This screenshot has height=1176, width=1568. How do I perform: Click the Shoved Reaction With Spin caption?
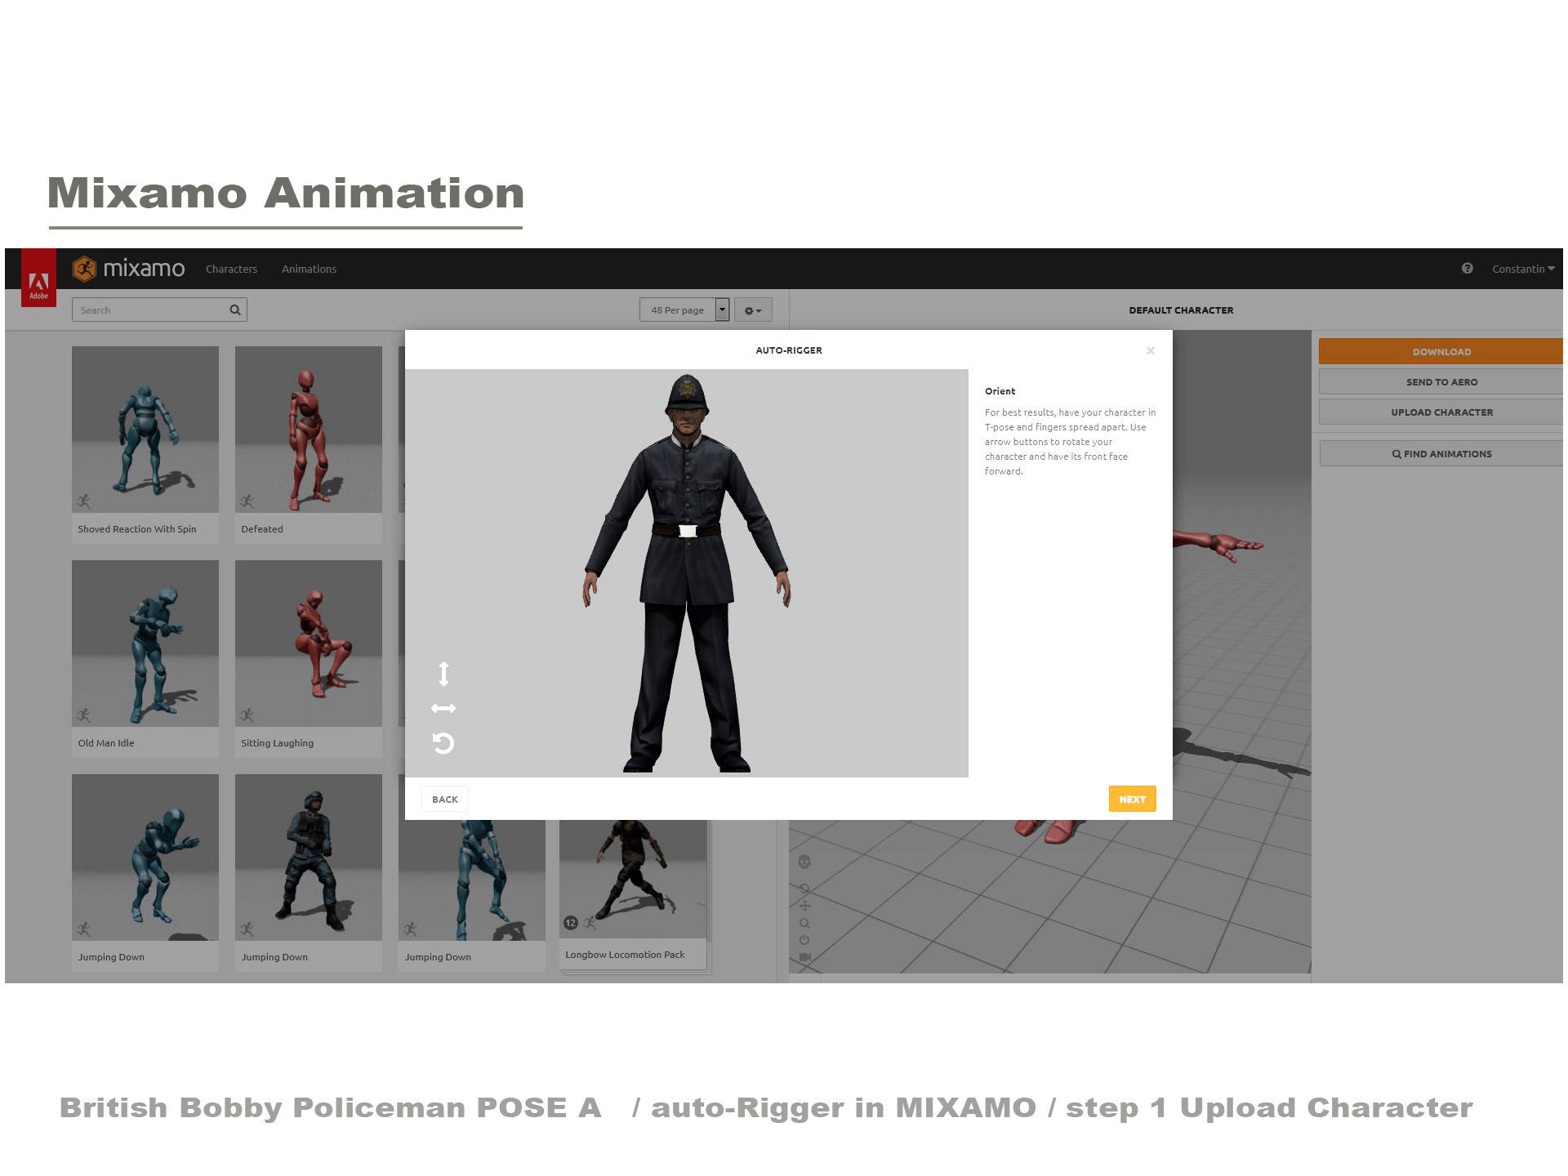[x=137, y=529]
